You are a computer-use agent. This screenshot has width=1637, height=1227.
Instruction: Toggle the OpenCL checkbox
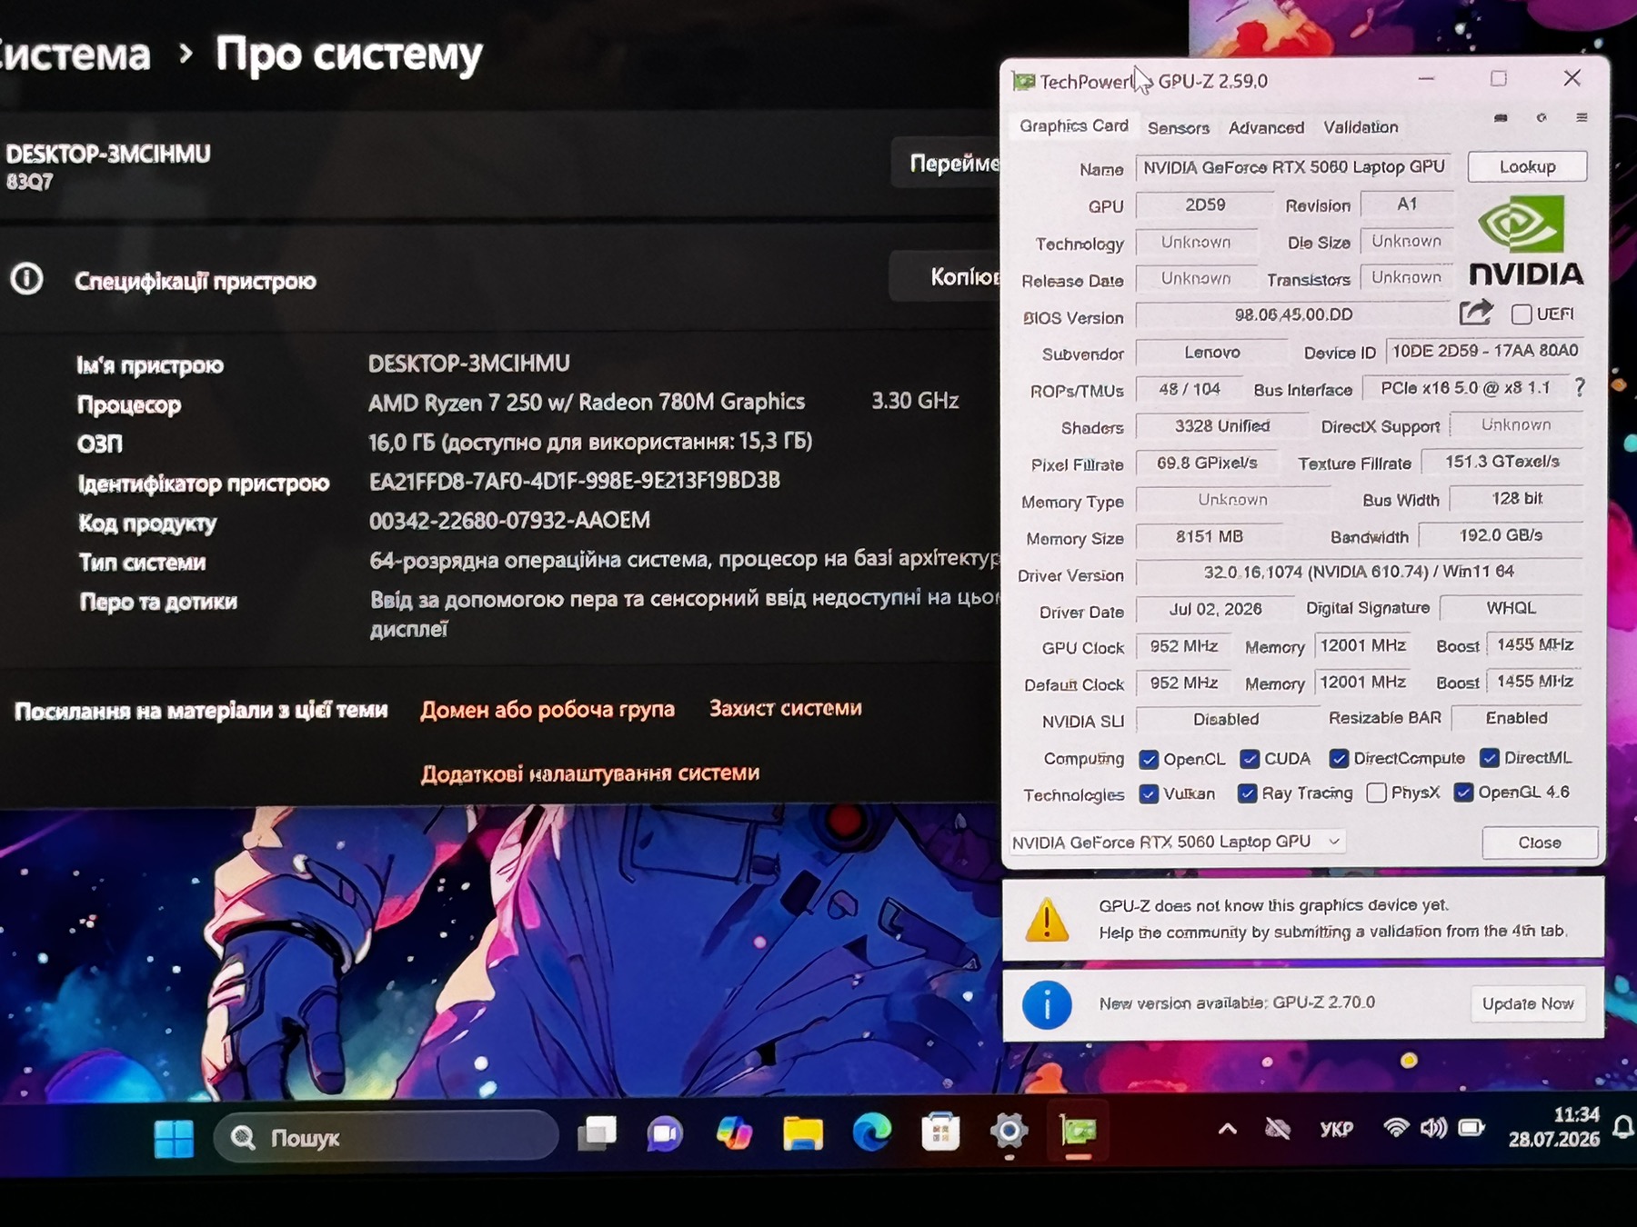[1149, 759]
